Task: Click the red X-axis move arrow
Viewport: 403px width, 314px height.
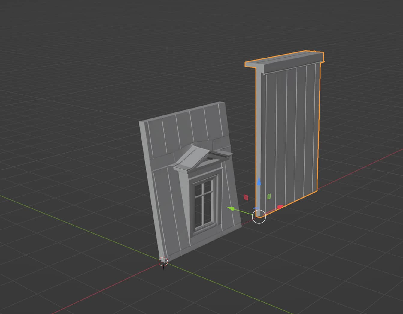Action: [x=280, y=207]
